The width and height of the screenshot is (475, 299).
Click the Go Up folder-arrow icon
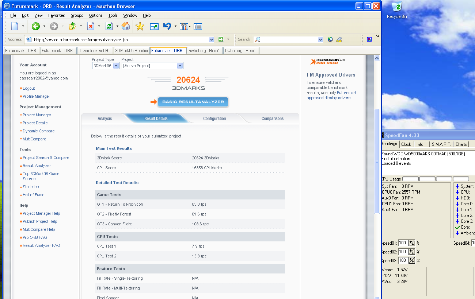coord(72,26)
